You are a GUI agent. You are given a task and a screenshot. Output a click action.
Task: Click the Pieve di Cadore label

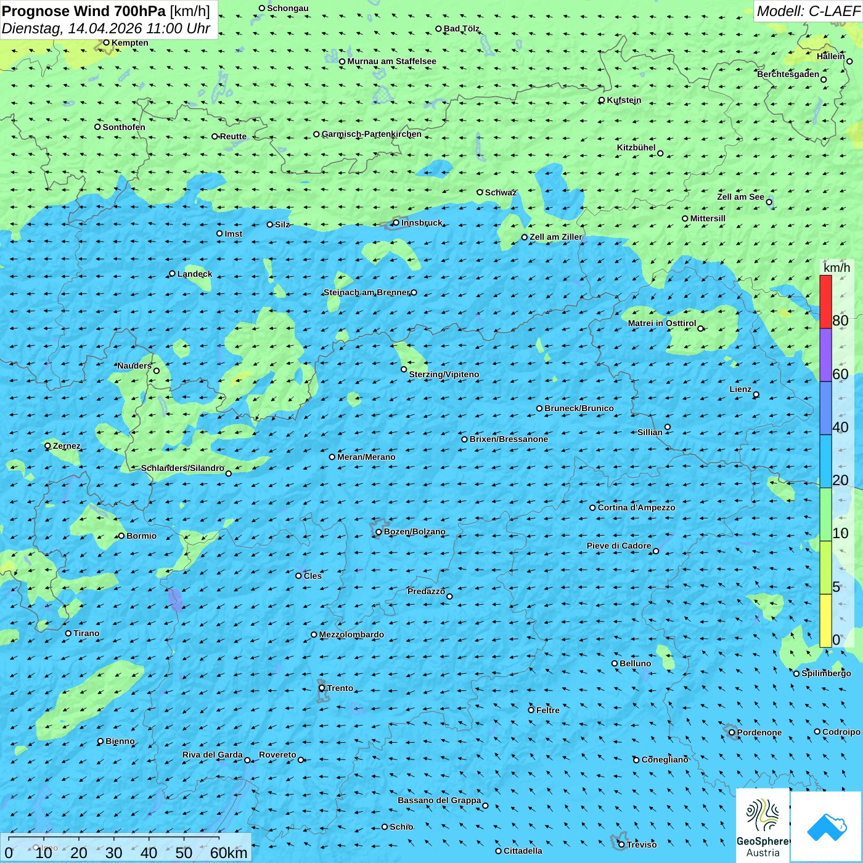coord(619,546)
